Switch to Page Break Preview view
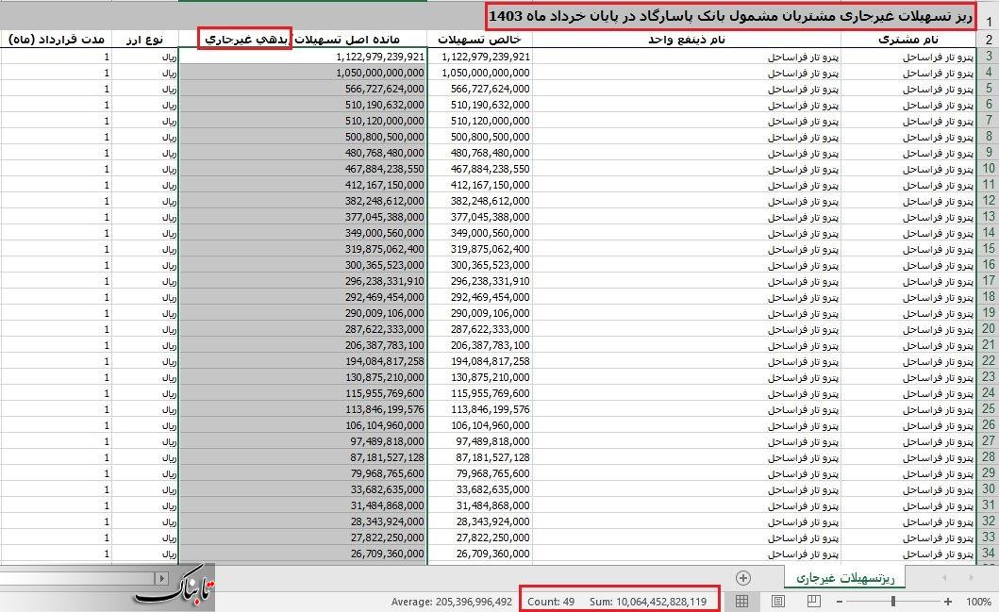 click(813, 602)
